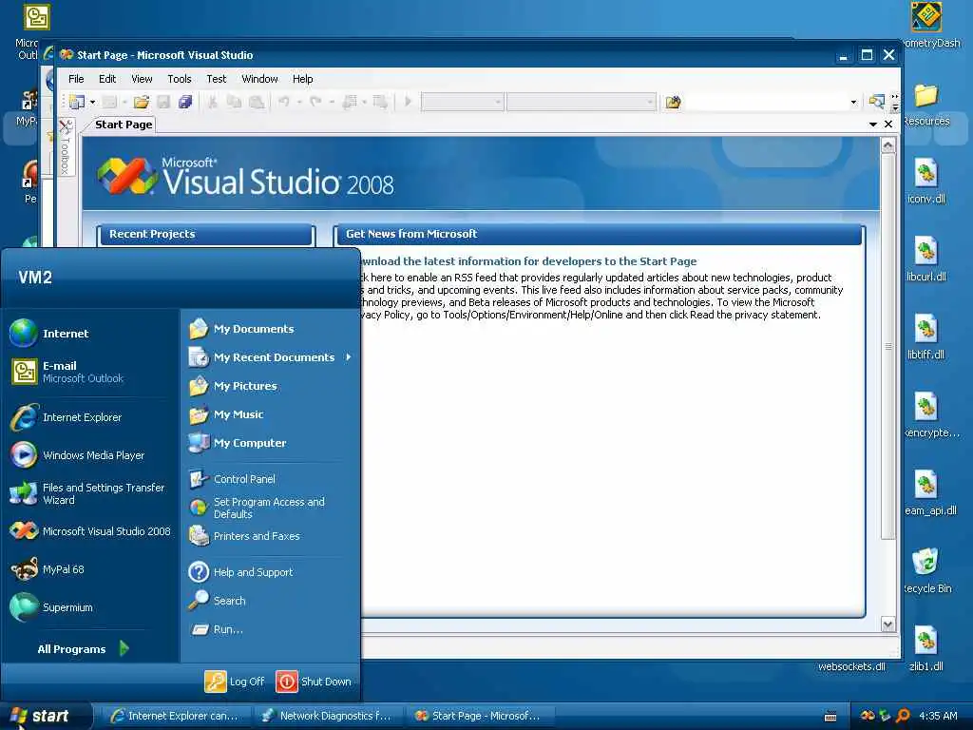Click the Start Page vertical scrollbar thumb
Screen dimensions: 973x730
[888, 346]
